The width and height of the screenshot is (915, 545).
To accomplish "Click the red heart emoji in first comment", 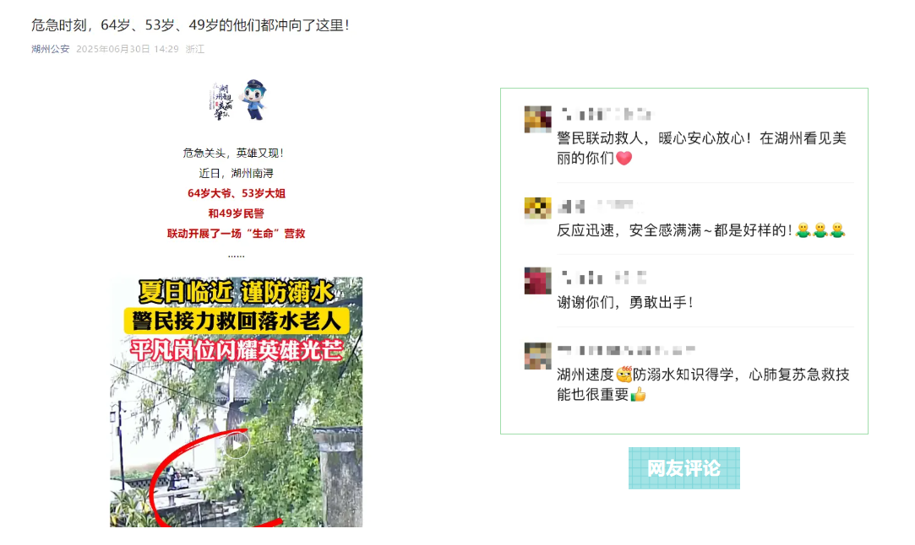I will tap(624, 158).
